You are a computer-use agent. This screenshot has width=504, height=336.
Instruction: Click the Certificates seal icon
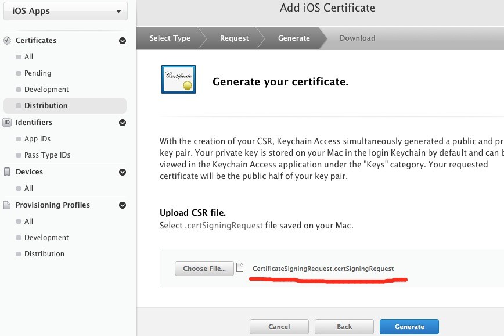pos(7,41)
